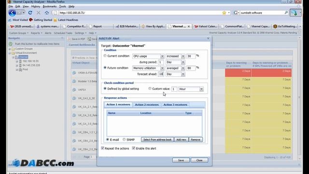This screenshot has width=309, height=174.
Task: Reload the page with refresh icon
Action: pyautogui.click(x=30, y=13)
